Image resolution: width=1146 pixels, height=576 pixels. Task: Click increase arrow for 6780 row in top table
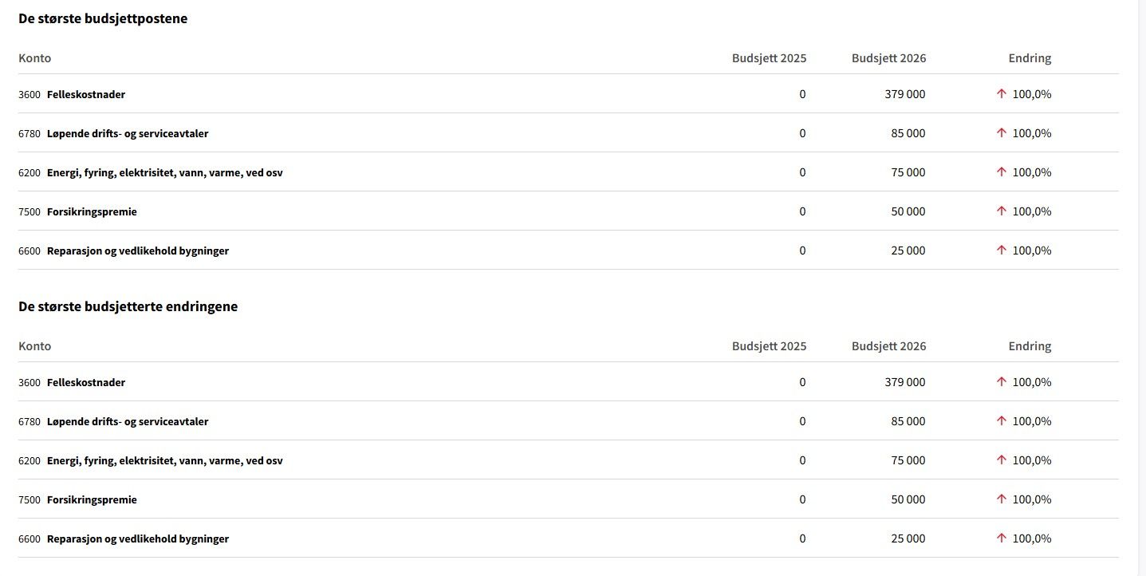pos(1002,133)
